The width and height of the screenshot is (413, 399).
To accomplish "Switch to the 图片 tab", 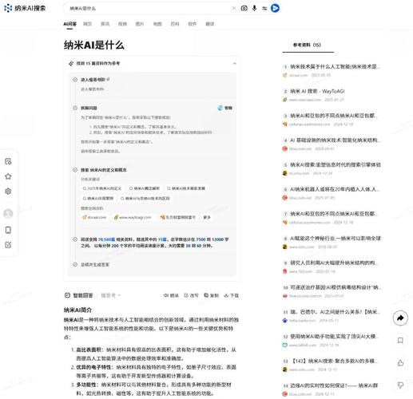I will click(140, 24).
